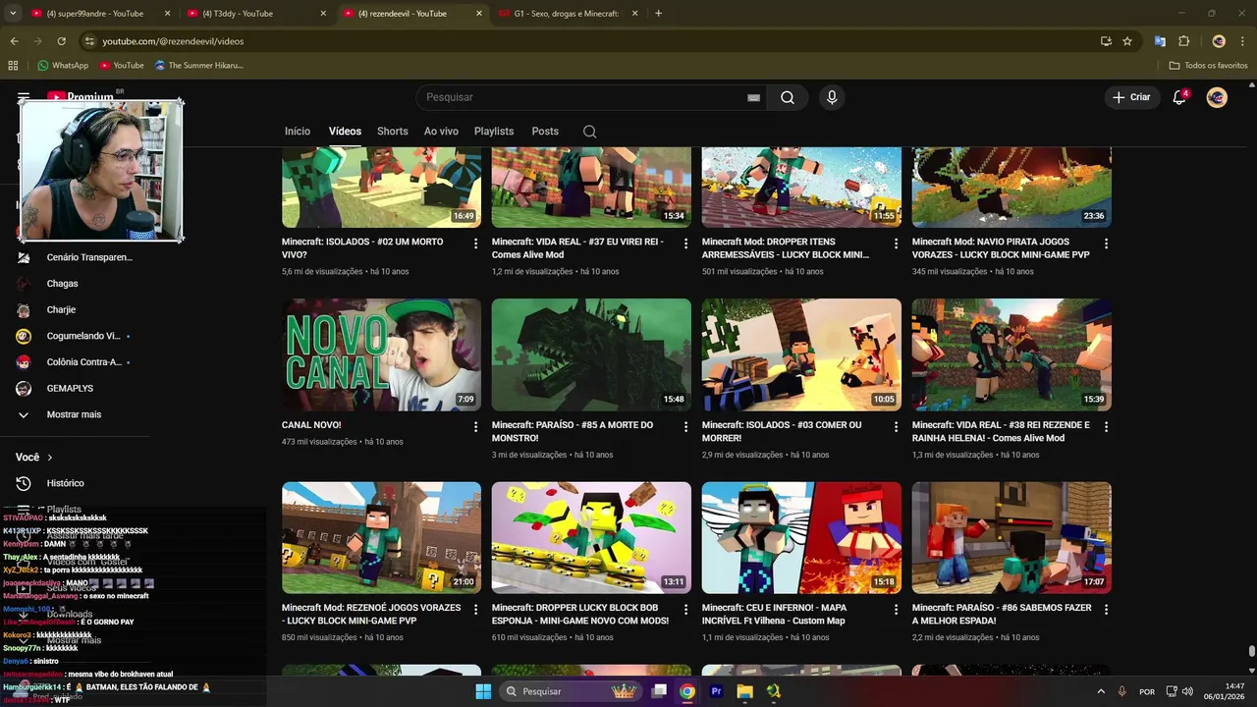Image resolution: width=1257 pixels, height=707 pixels.
Task: Open YouTube notifications bell
Action: [1180, 97]
